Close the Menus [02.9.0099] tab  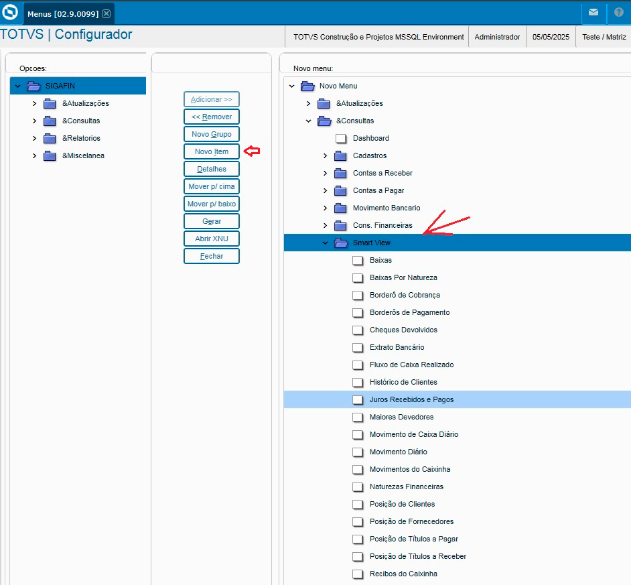(x=107, y=13)
